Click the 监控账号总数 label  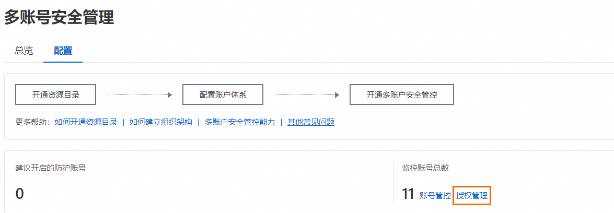coord(425,168)
